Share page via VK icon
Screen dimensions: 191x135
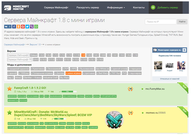click(8, 26)
